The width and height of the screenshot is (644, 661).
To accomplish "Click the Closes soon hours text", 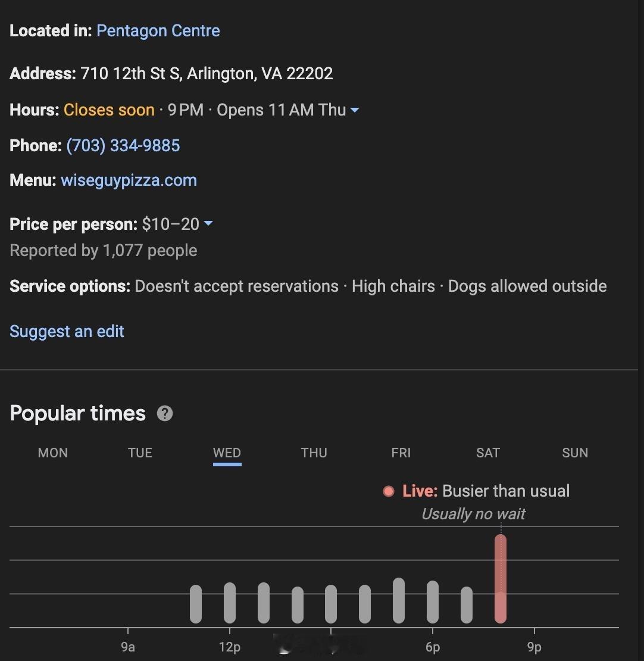I will click(x=109, y=110).
